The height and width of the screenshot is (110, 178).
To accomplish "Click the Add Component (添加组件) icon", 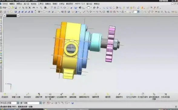I will coord(5,95).
